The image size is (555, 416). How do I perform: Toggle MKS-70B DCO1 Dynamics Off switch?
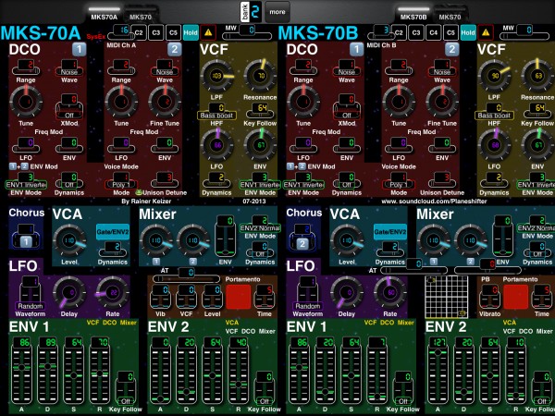point(347,180)
